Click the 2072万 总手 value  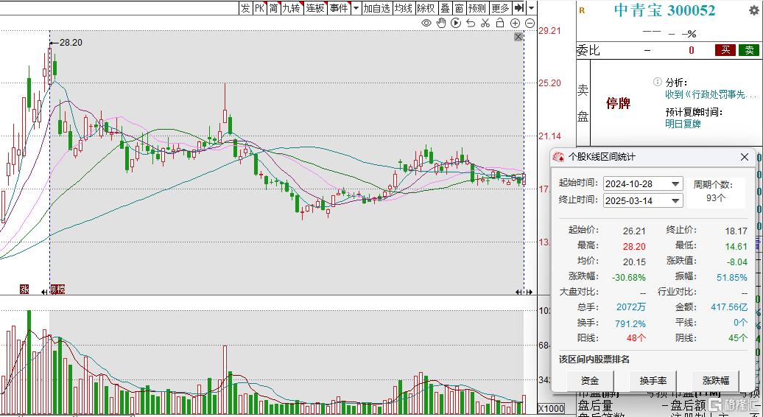pos(631,307)
